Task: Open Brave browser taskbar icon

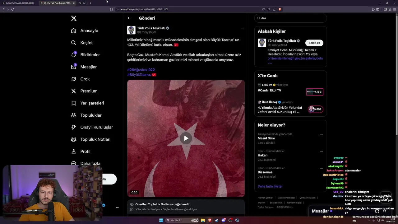Action: (210, 220)
